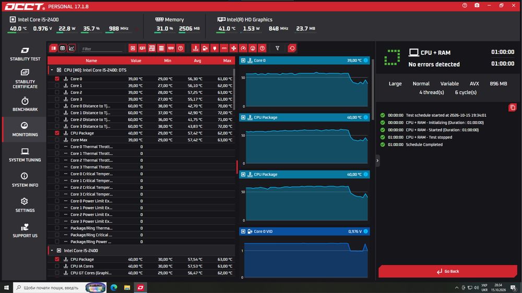Select the Package/Ring Power row

click(x=141, y=241)
